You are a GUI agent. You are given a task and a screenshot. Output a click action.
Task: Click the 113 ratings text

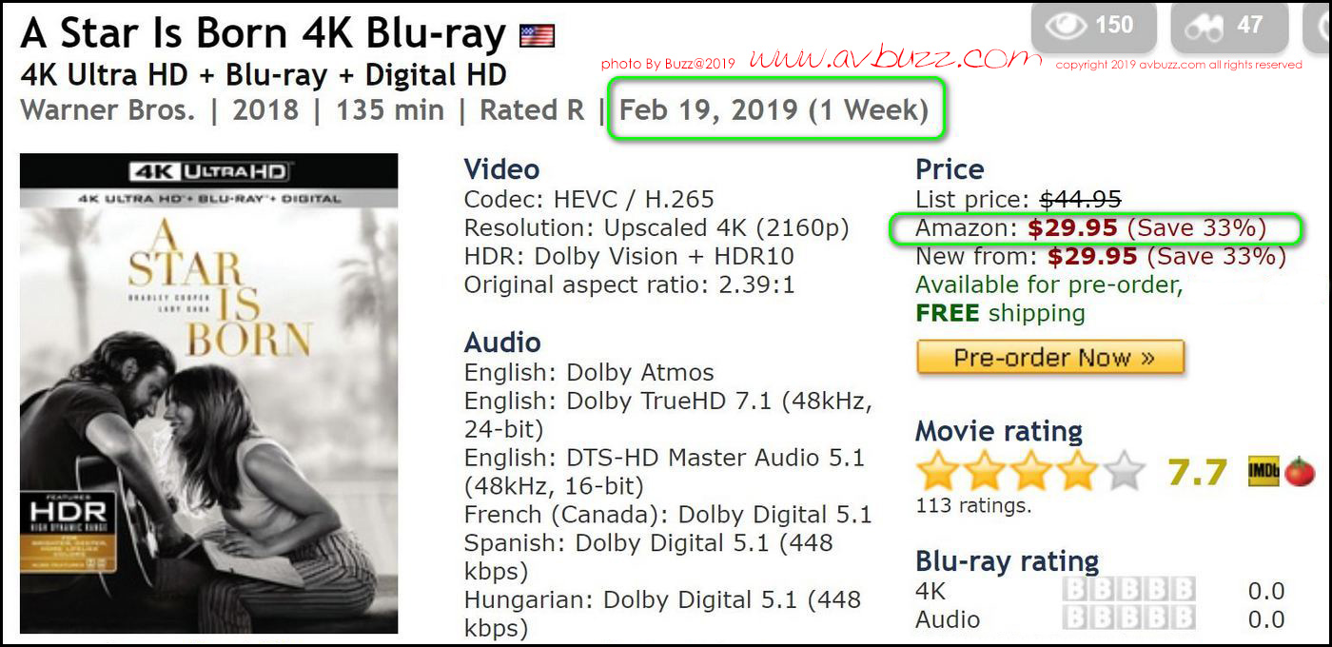tap(972, 506)
